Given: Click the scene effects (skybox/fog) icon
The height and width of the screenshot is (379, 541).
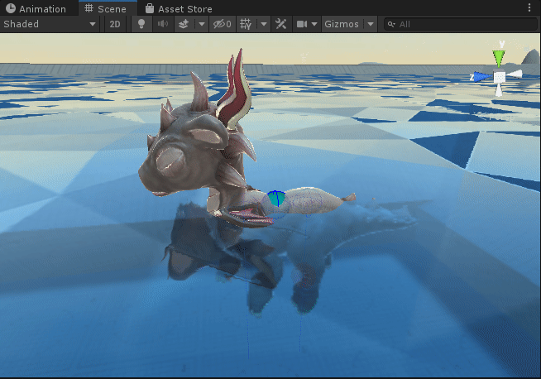Looking at the screenshot, I should [x=184, y=24].
